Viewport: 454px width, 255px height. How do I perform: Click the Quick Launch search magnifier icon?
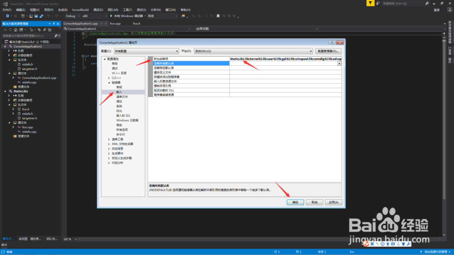pyautogui.click(x=427, y=4)
